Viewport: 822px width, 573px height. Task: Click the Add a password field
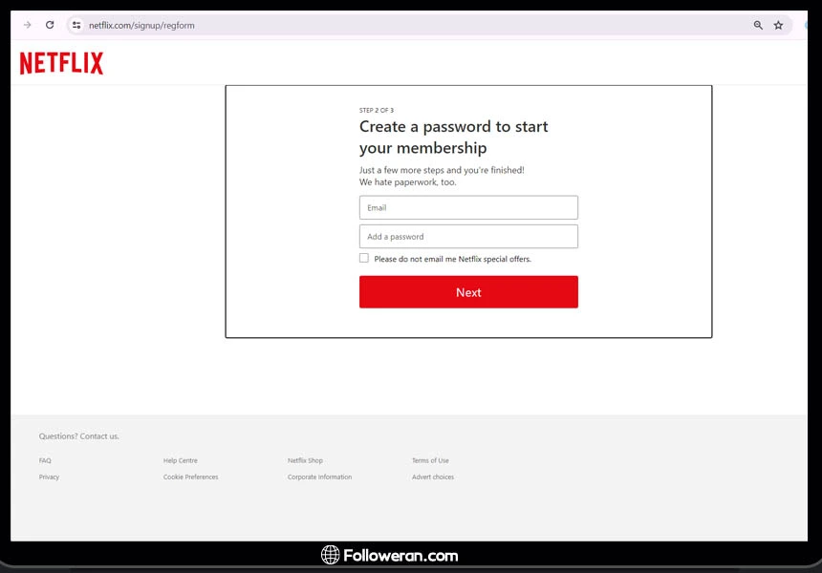click(x=468, y=237)
